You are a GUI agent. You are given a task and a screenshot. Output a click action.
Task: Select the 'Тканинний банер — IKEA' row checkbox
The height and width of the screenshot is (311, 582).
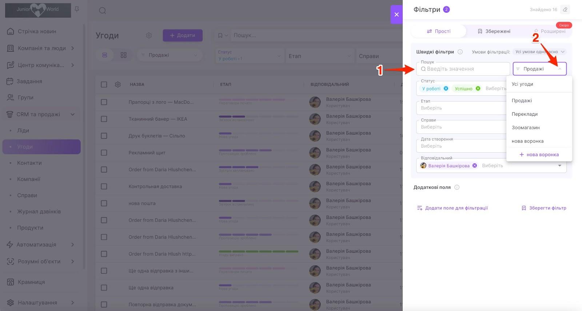point(104,119)
